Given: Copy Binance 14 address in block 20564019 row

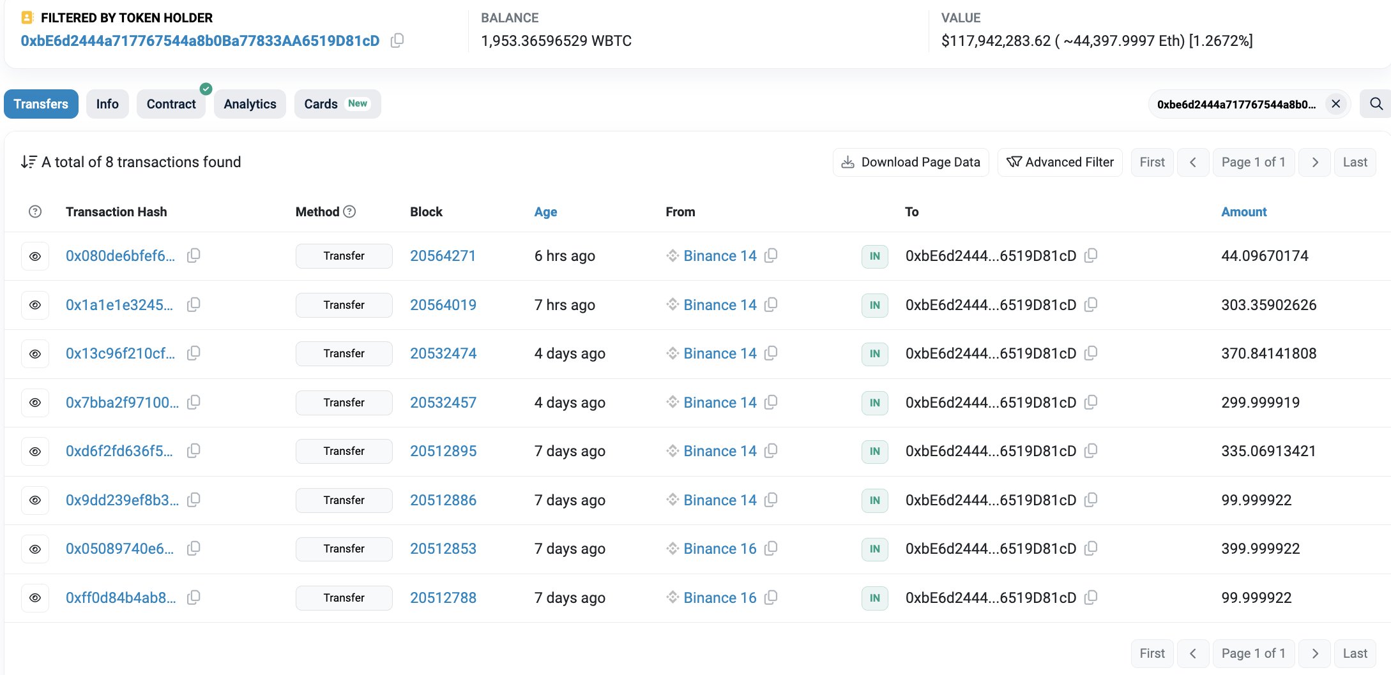Looking at the screenshot, I should (771, 305).
